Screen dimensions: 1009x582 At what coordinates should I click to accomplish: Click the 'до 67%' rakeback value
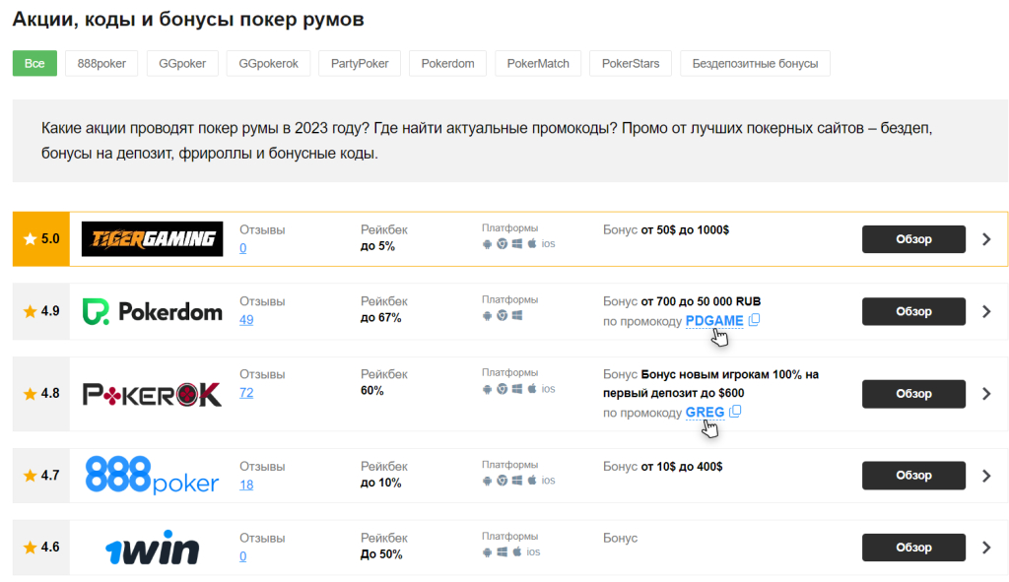380,318
